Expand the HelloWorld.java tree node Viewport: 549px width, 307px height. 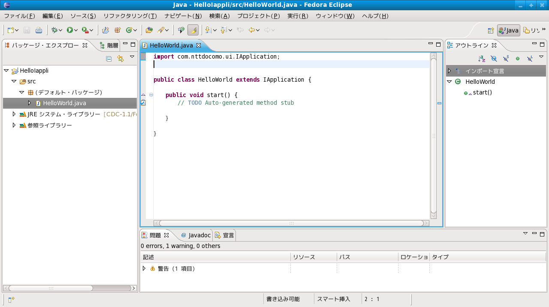[30, 103]
